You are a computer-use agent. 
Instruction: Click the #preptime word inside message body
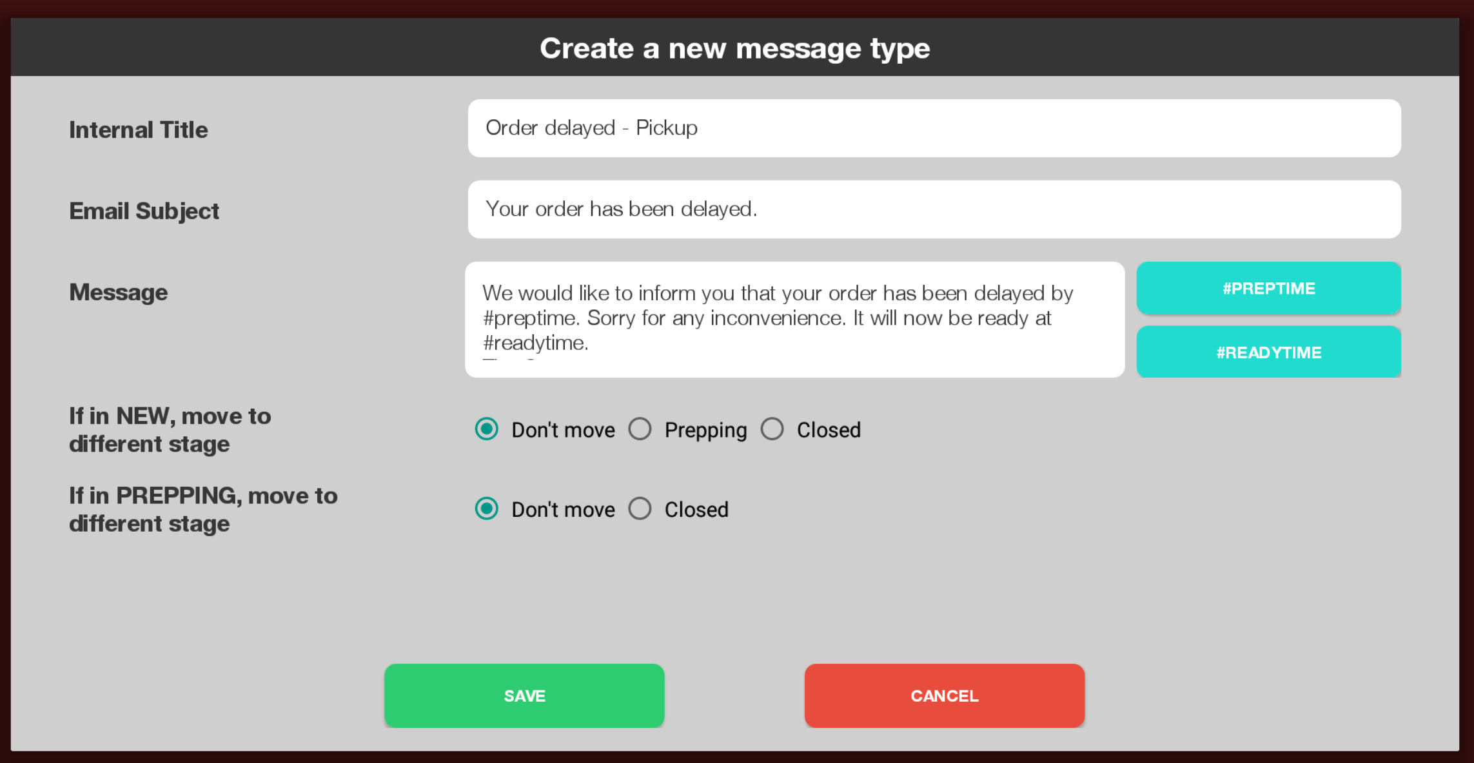point(531,318)
